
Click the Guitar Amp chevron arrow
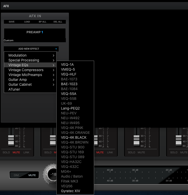[x=54, y=80]
